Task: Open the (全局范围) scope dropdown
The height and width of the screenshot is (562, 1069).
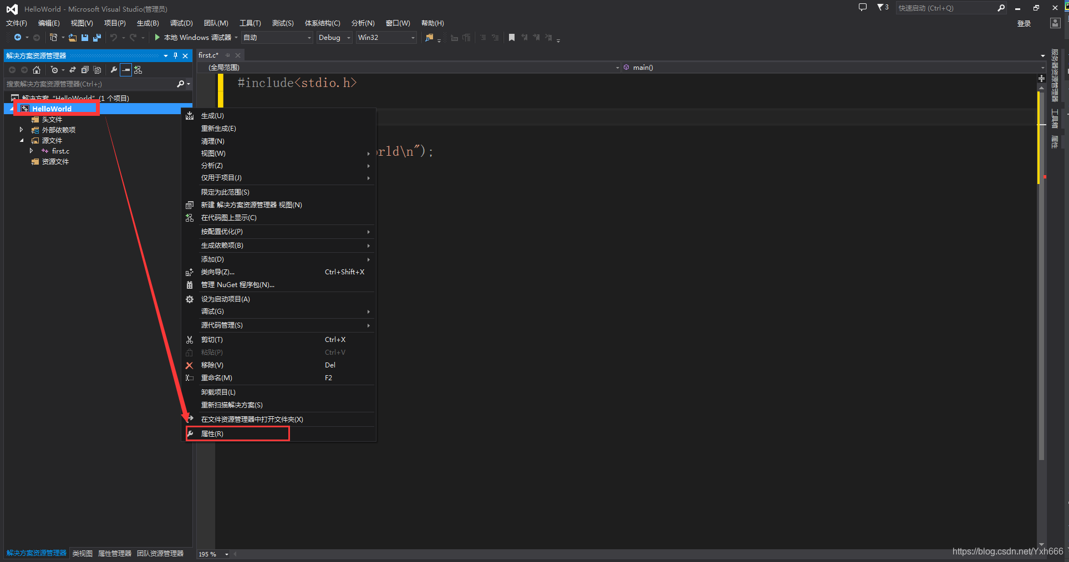Action: pos(409,67)
